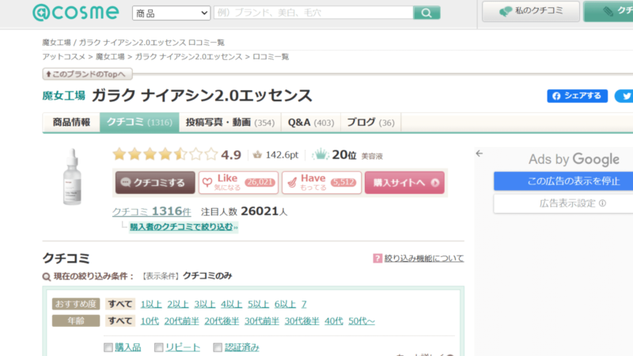
Task: Open the 商品 search category dropdown
Action: click(x=171, y=13)
